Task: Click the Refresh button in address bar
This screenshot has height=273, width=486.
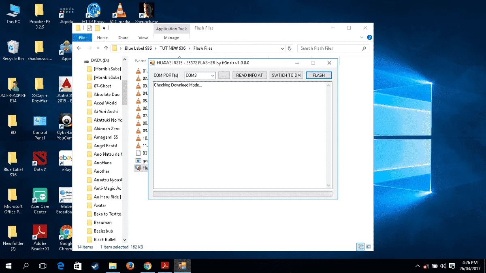Action: (x=290, y=48)
